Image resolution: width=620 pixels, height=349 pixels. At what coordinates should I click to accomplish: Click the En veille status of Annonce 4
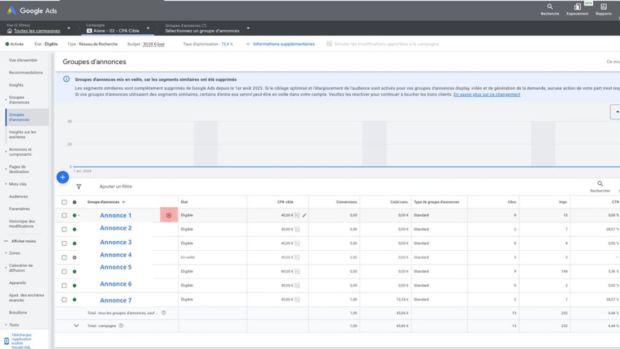click(188, 257)
